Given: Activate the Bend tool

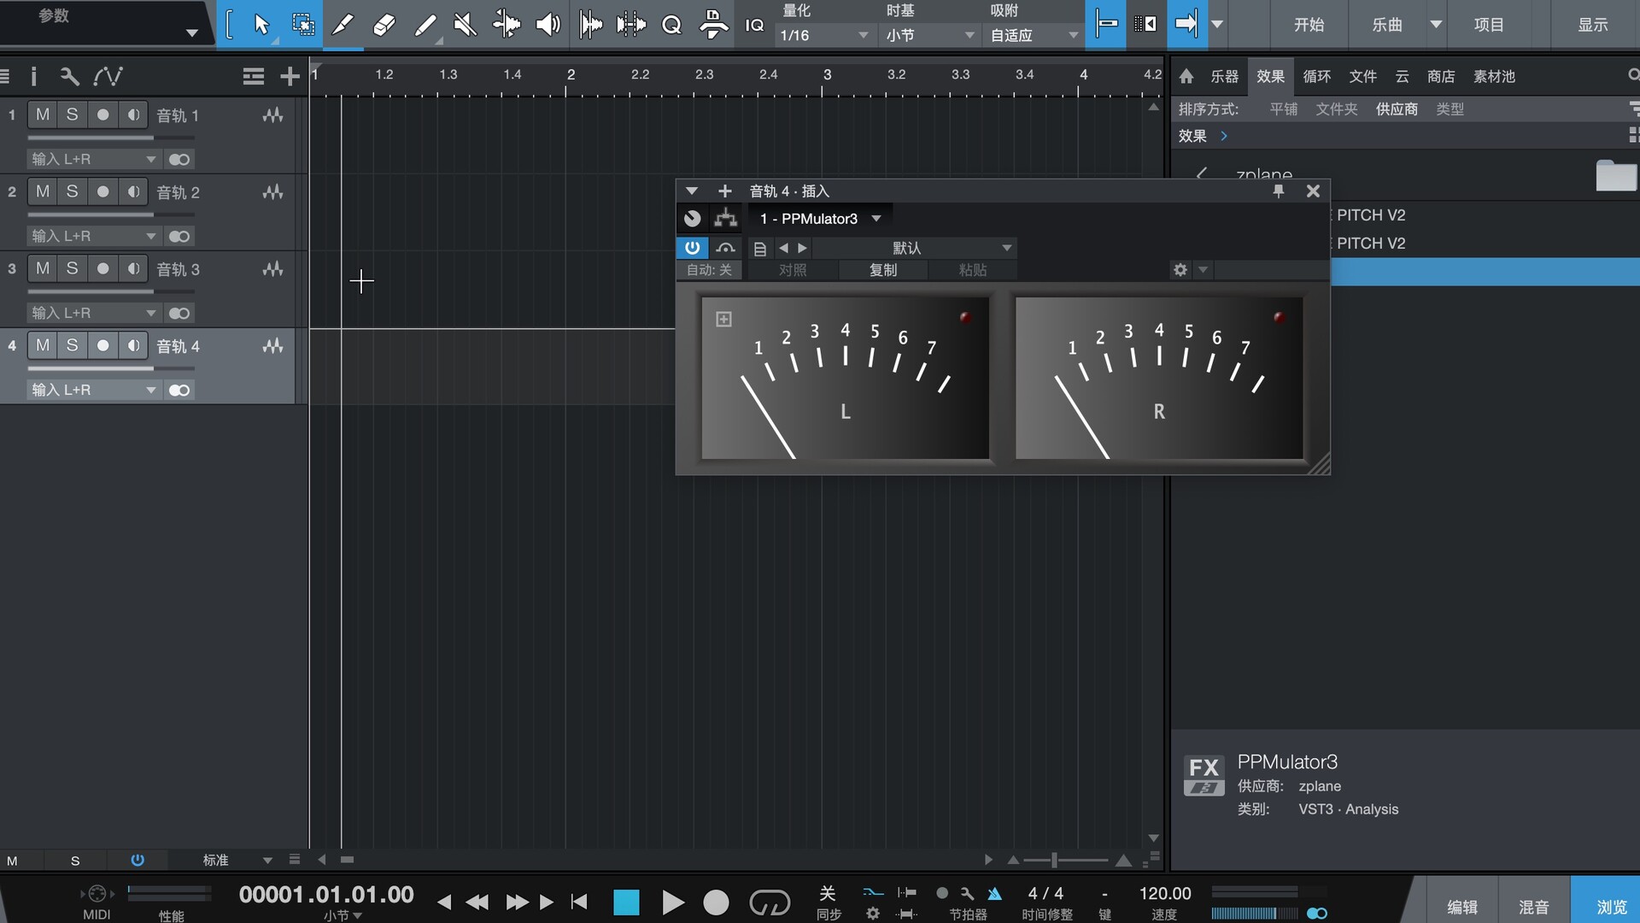Looking at the screenshot, I should coord(507,24).
